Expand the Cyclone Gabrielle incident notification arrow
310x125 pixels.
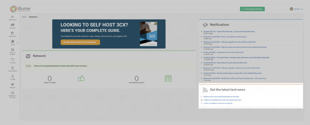point(202,31)
